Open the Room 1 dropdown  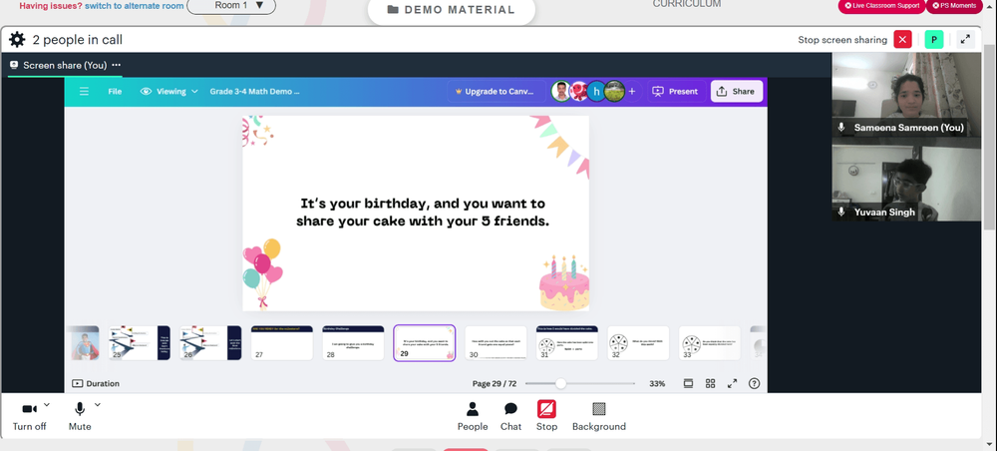(x=231, y=6)
